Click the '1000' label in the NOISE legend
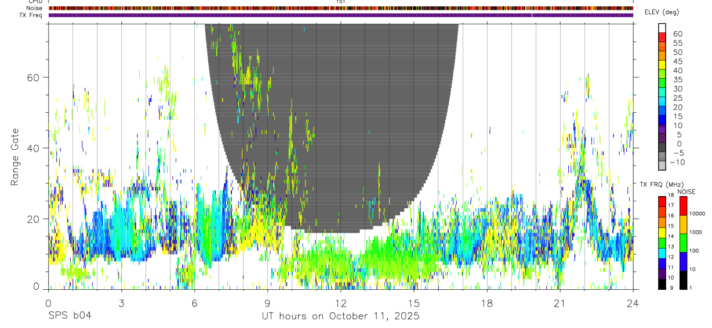Viewport: 712px width, 328px height. coord(697,232)
